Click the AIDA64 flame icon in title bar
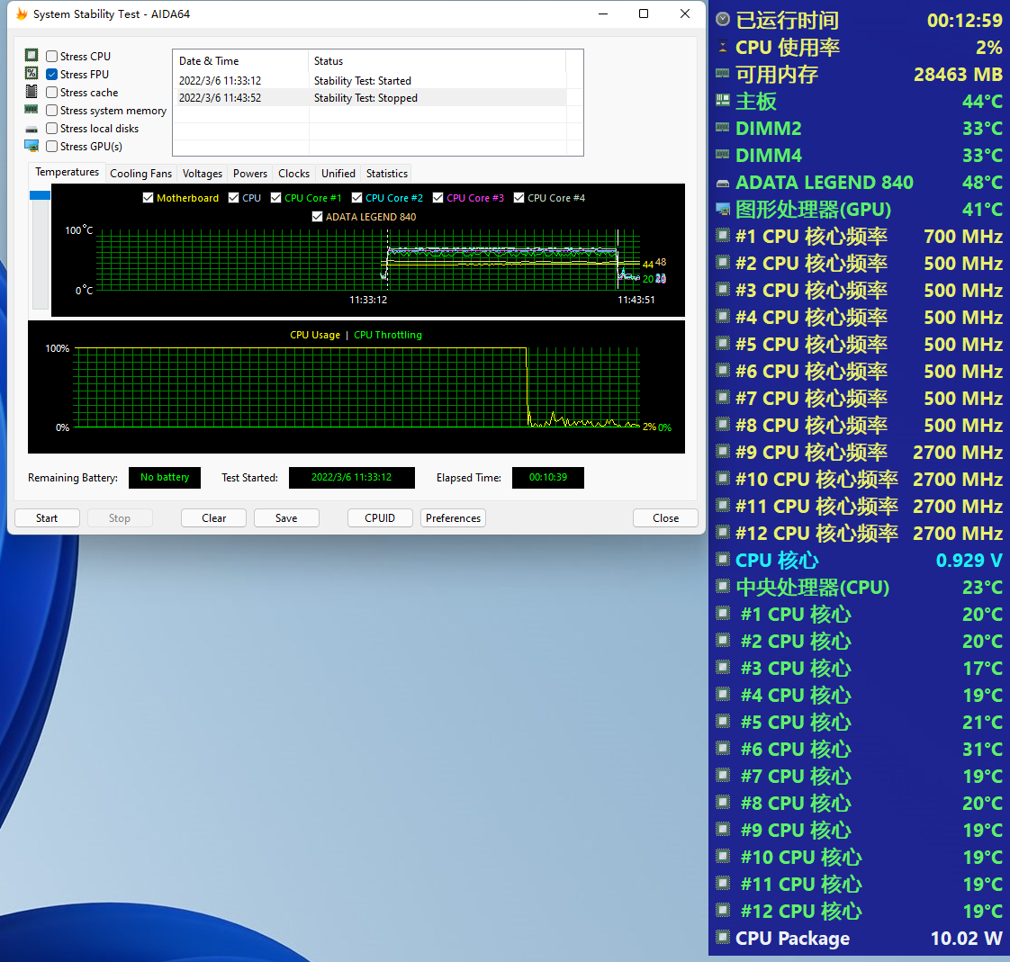This screenshot has height=962, width=1010. pos(22,13)
